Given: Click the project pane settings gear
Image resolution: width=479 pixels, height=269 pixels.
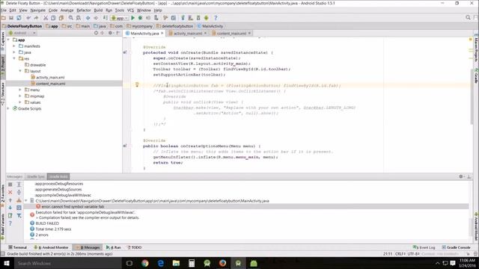Looking at the screenshot, I should pyautogui.click(x=110, y=33).
